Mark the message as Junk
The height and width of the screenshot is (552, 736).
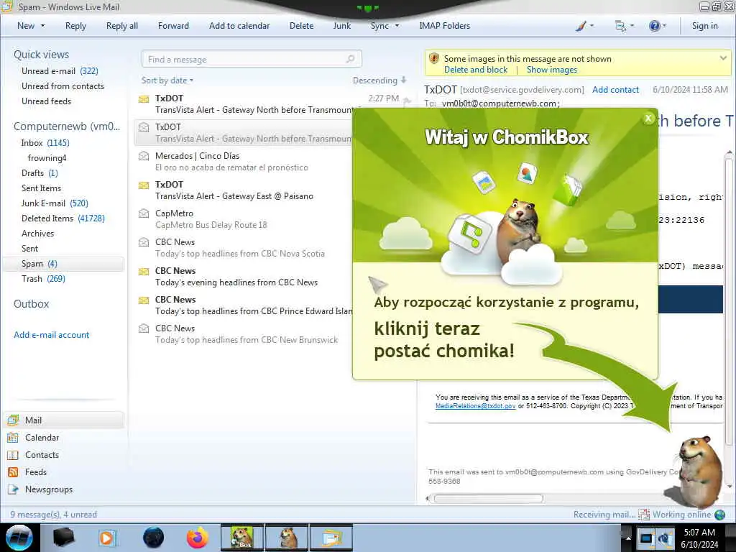341,26
